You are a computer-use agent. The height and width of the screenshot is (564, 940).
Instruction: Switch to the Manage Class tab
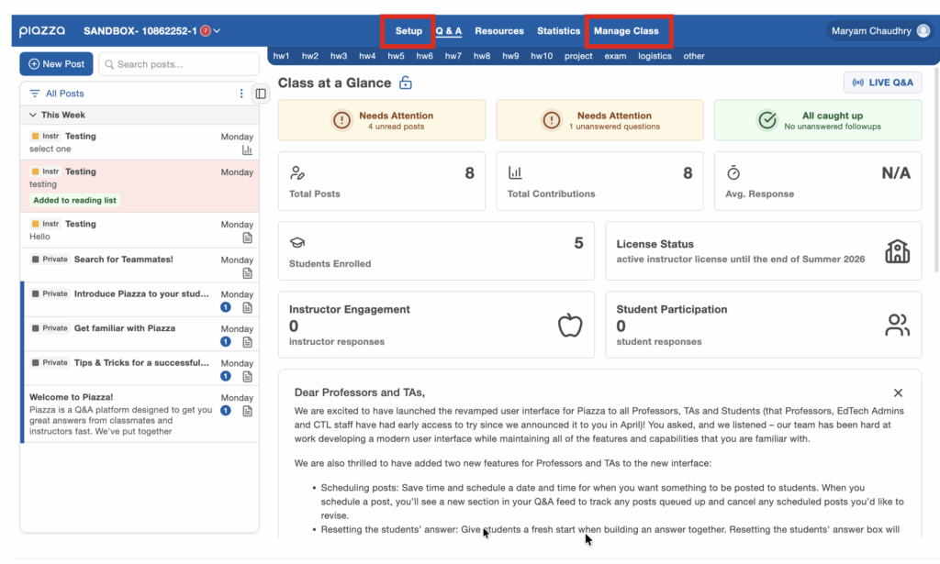tap(626, 31)
